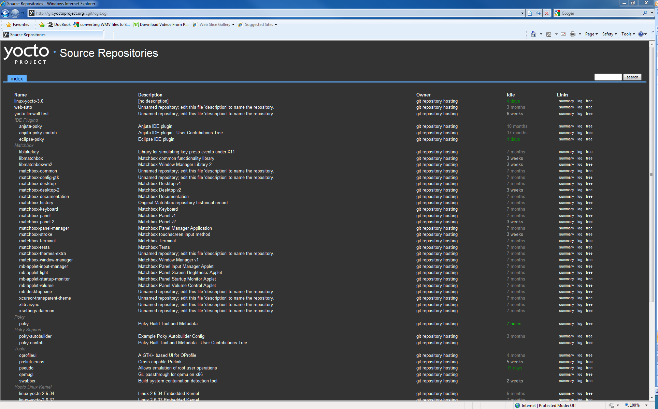This screenshot has width=658, height=409.
Task: Open the Add to Favorites Bar icon
Action: tap(42, 25)
